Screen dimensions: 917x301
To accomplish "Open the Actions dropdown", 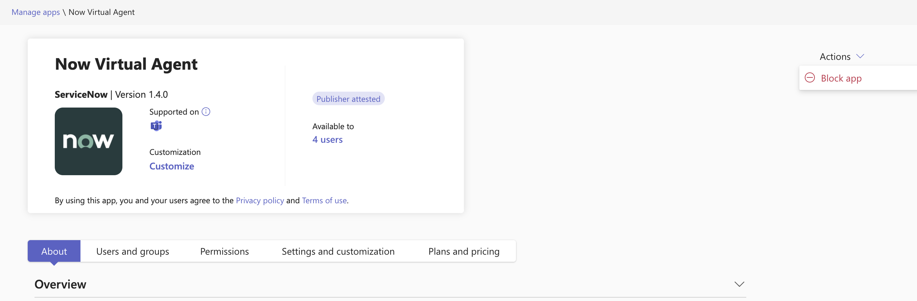I will [842, 56].
